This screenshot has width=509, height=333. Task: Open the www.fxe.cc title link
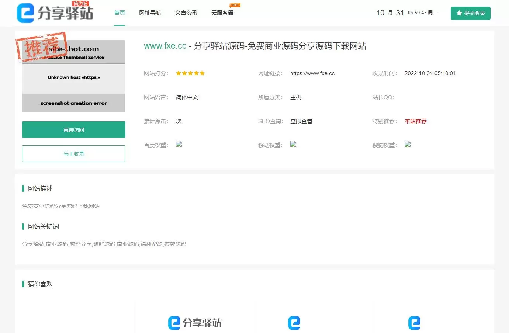(x=165, y=46)
